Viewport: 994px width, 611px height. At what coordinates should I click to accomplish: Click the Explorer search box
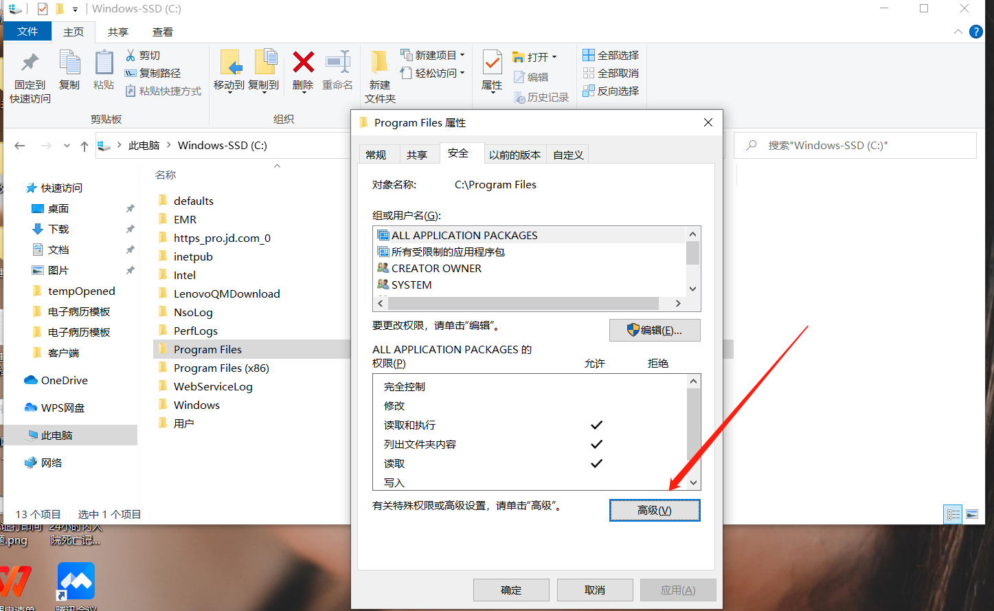tap(855, 146)
